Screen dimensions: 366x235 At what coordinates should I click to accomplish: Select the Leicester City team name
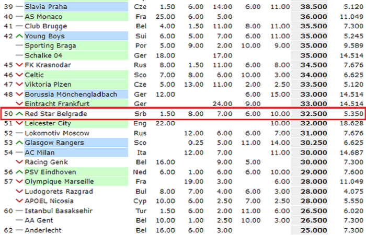(48, 123)
